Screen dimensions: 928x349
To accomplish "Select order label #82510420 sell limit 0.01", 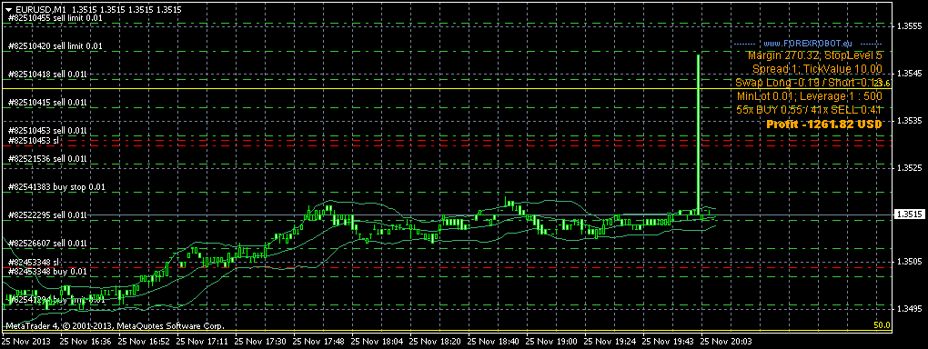I will (x=55, y=45).
